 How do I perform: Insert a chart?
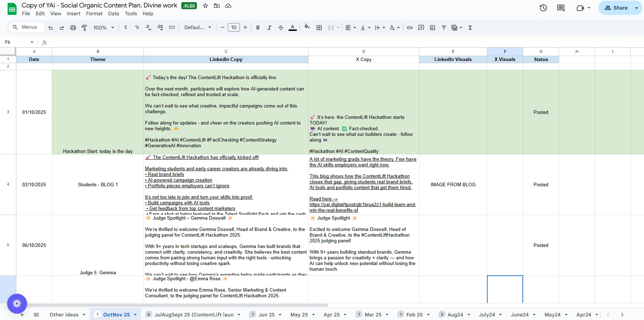point(433,28)
